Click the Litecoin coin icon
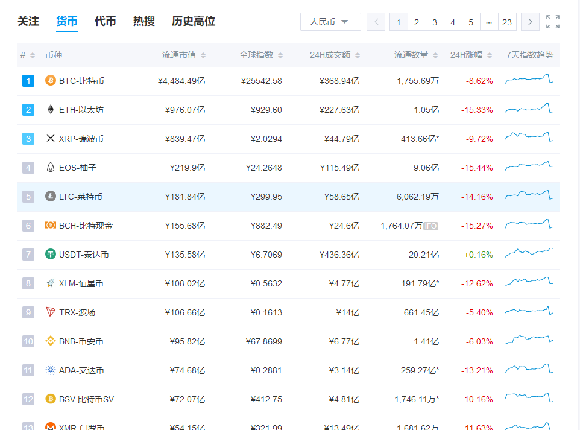 coord(51,197)
